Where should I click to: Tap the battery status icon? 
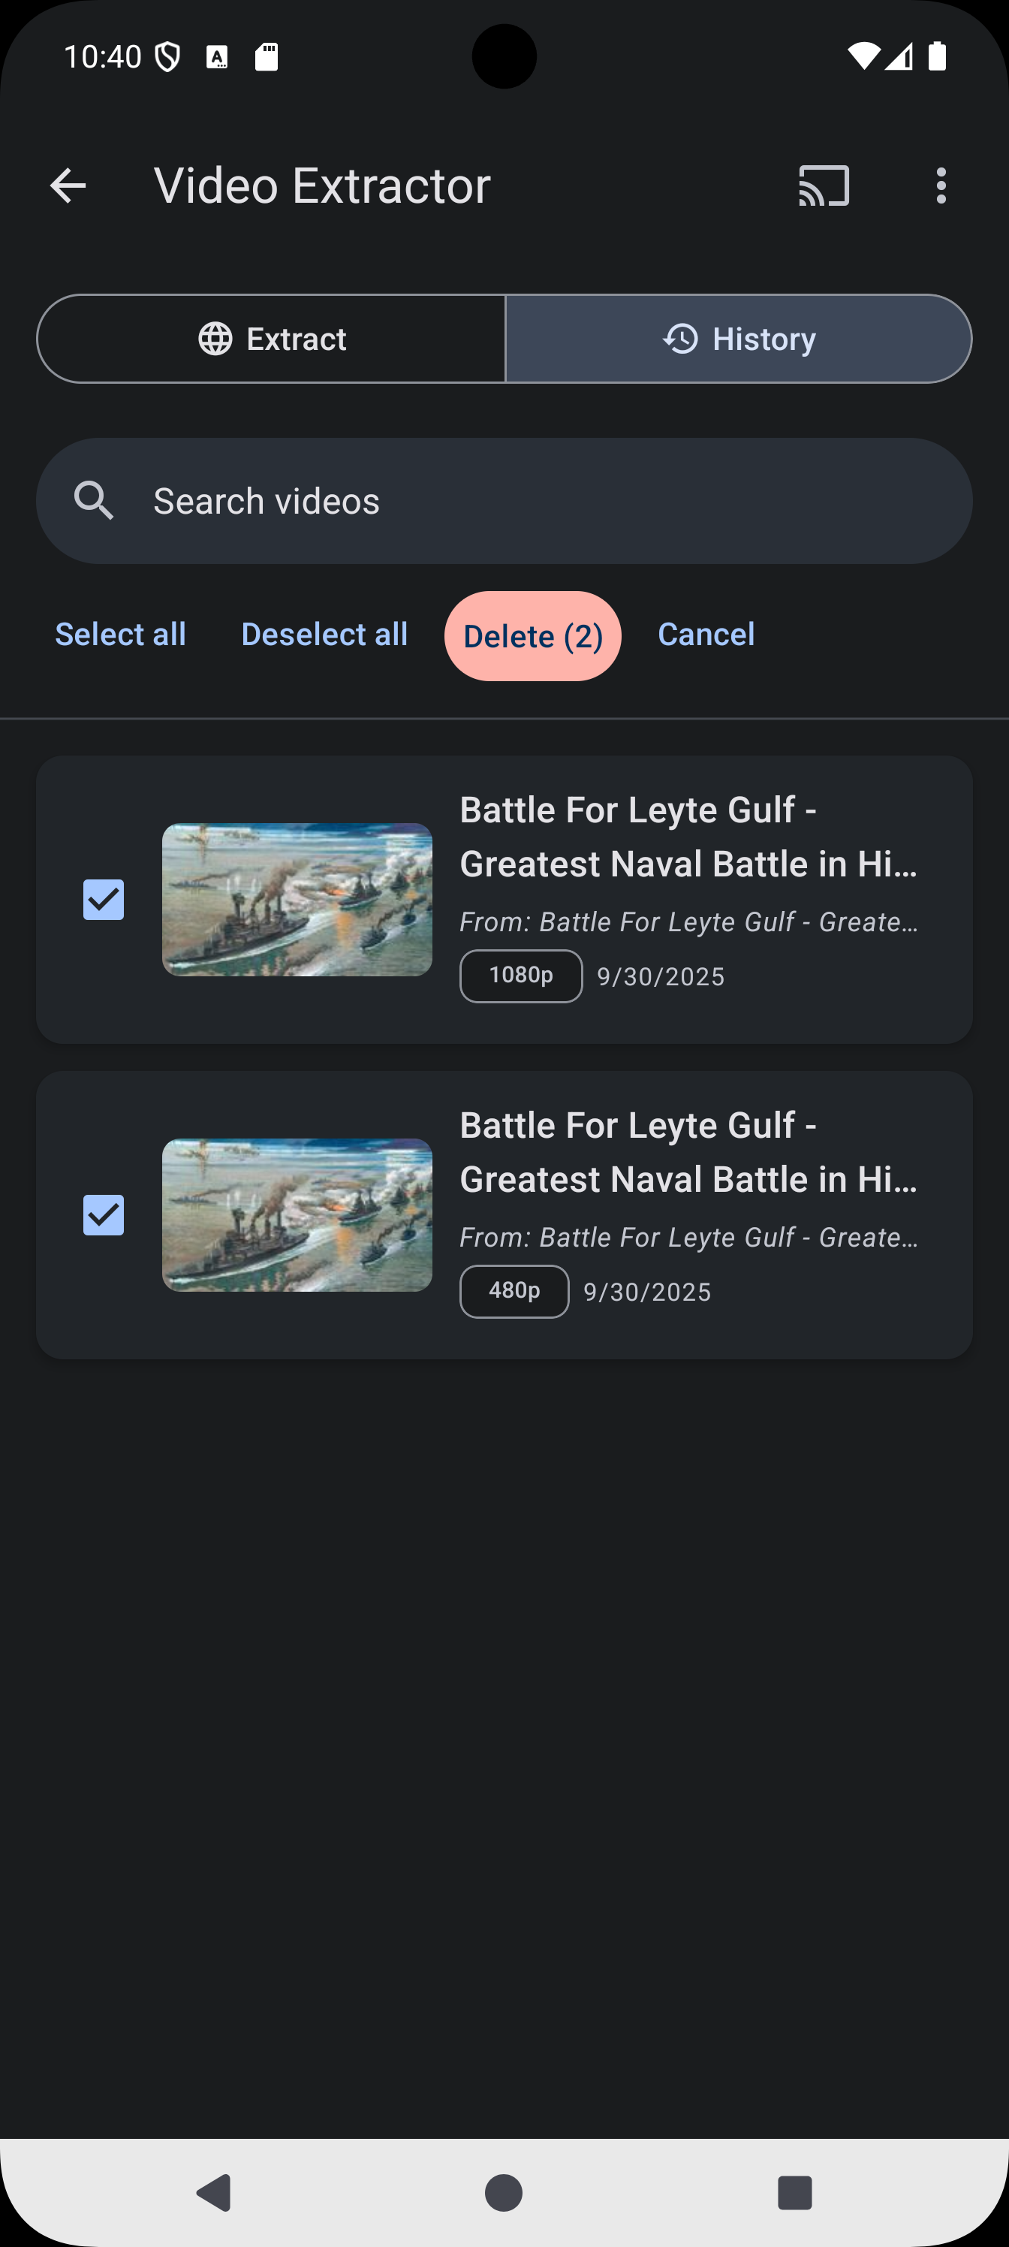(938, 56)
